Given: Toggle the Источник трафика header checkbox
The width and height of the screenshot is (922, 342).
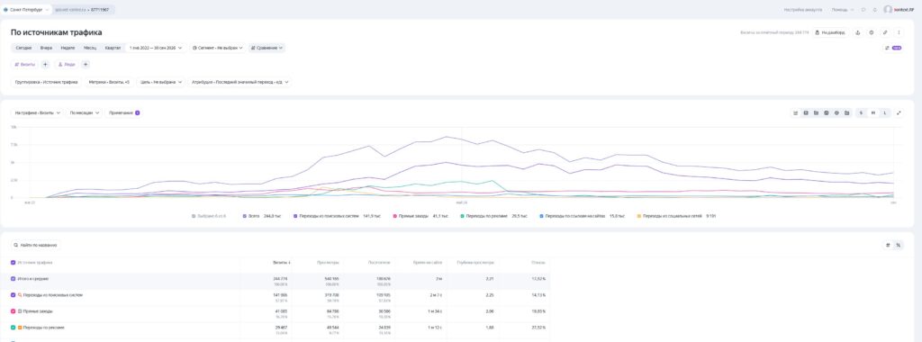Looking at the screenshot, I should tap(14, 263).
